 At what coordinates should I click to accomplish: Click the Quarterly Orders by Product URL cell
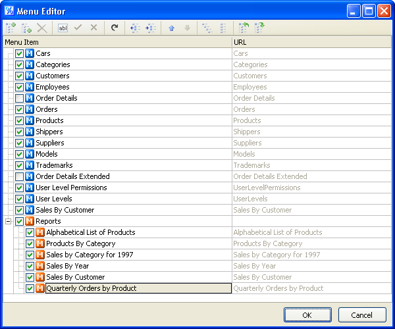pos(311,288)
